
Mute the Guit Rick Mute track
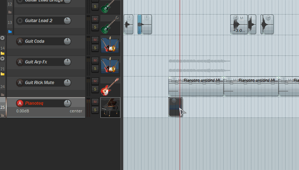click(95, 81)
